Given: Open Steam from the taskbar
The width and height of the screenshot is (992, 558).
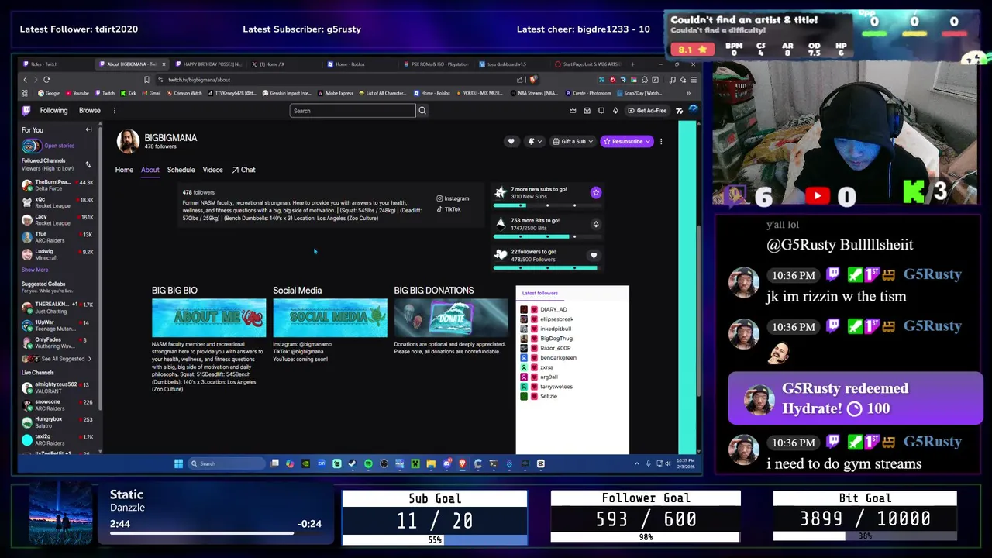Looking at the screenshot, I should point(353,463).
